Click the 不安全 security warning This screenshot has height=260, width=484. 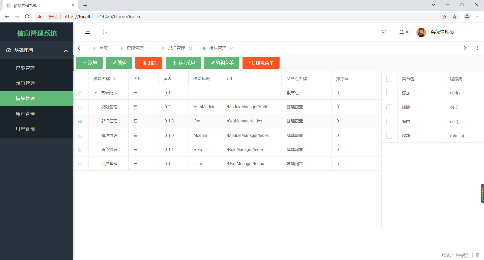pos(48,16)
